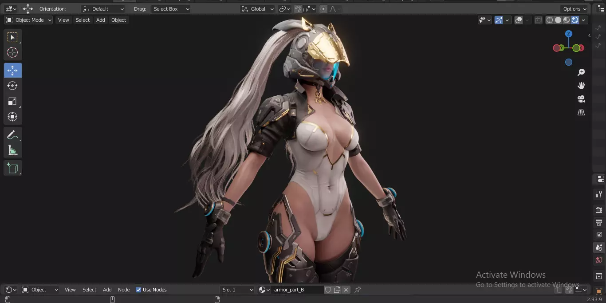Viewport: 606px width, 303px height.
Task: Open the viewport Select menu
Action: 83,20
